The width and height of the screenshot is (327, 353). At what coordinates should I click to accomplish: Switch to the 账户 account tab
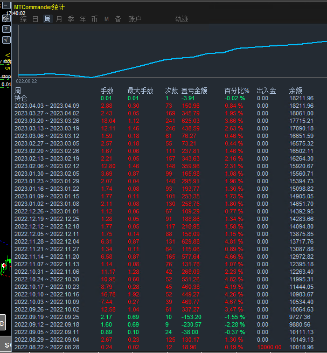(135, 19)
